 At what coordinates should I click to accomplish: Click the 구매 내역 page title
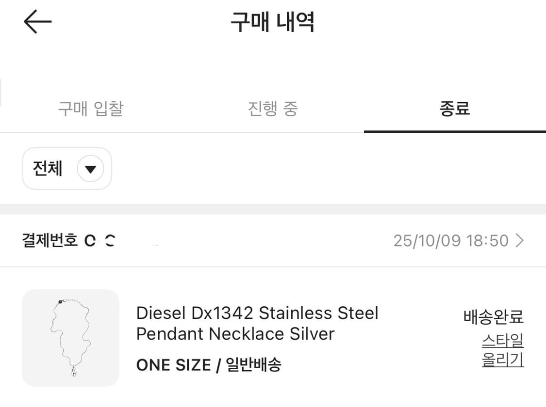click(273, 22)
